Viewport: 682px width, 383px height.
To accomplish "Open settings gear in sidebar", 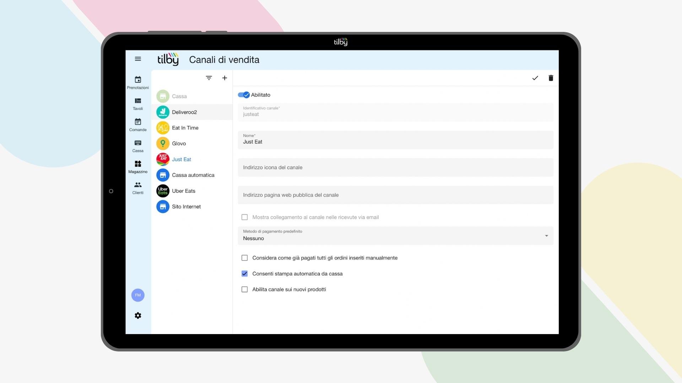I will (x=138, y=316).
